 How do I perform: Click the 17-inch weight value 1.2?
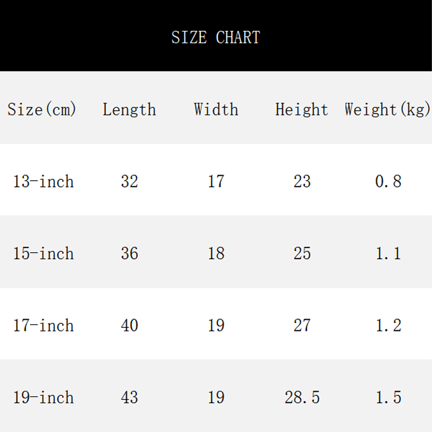point(388,326)
